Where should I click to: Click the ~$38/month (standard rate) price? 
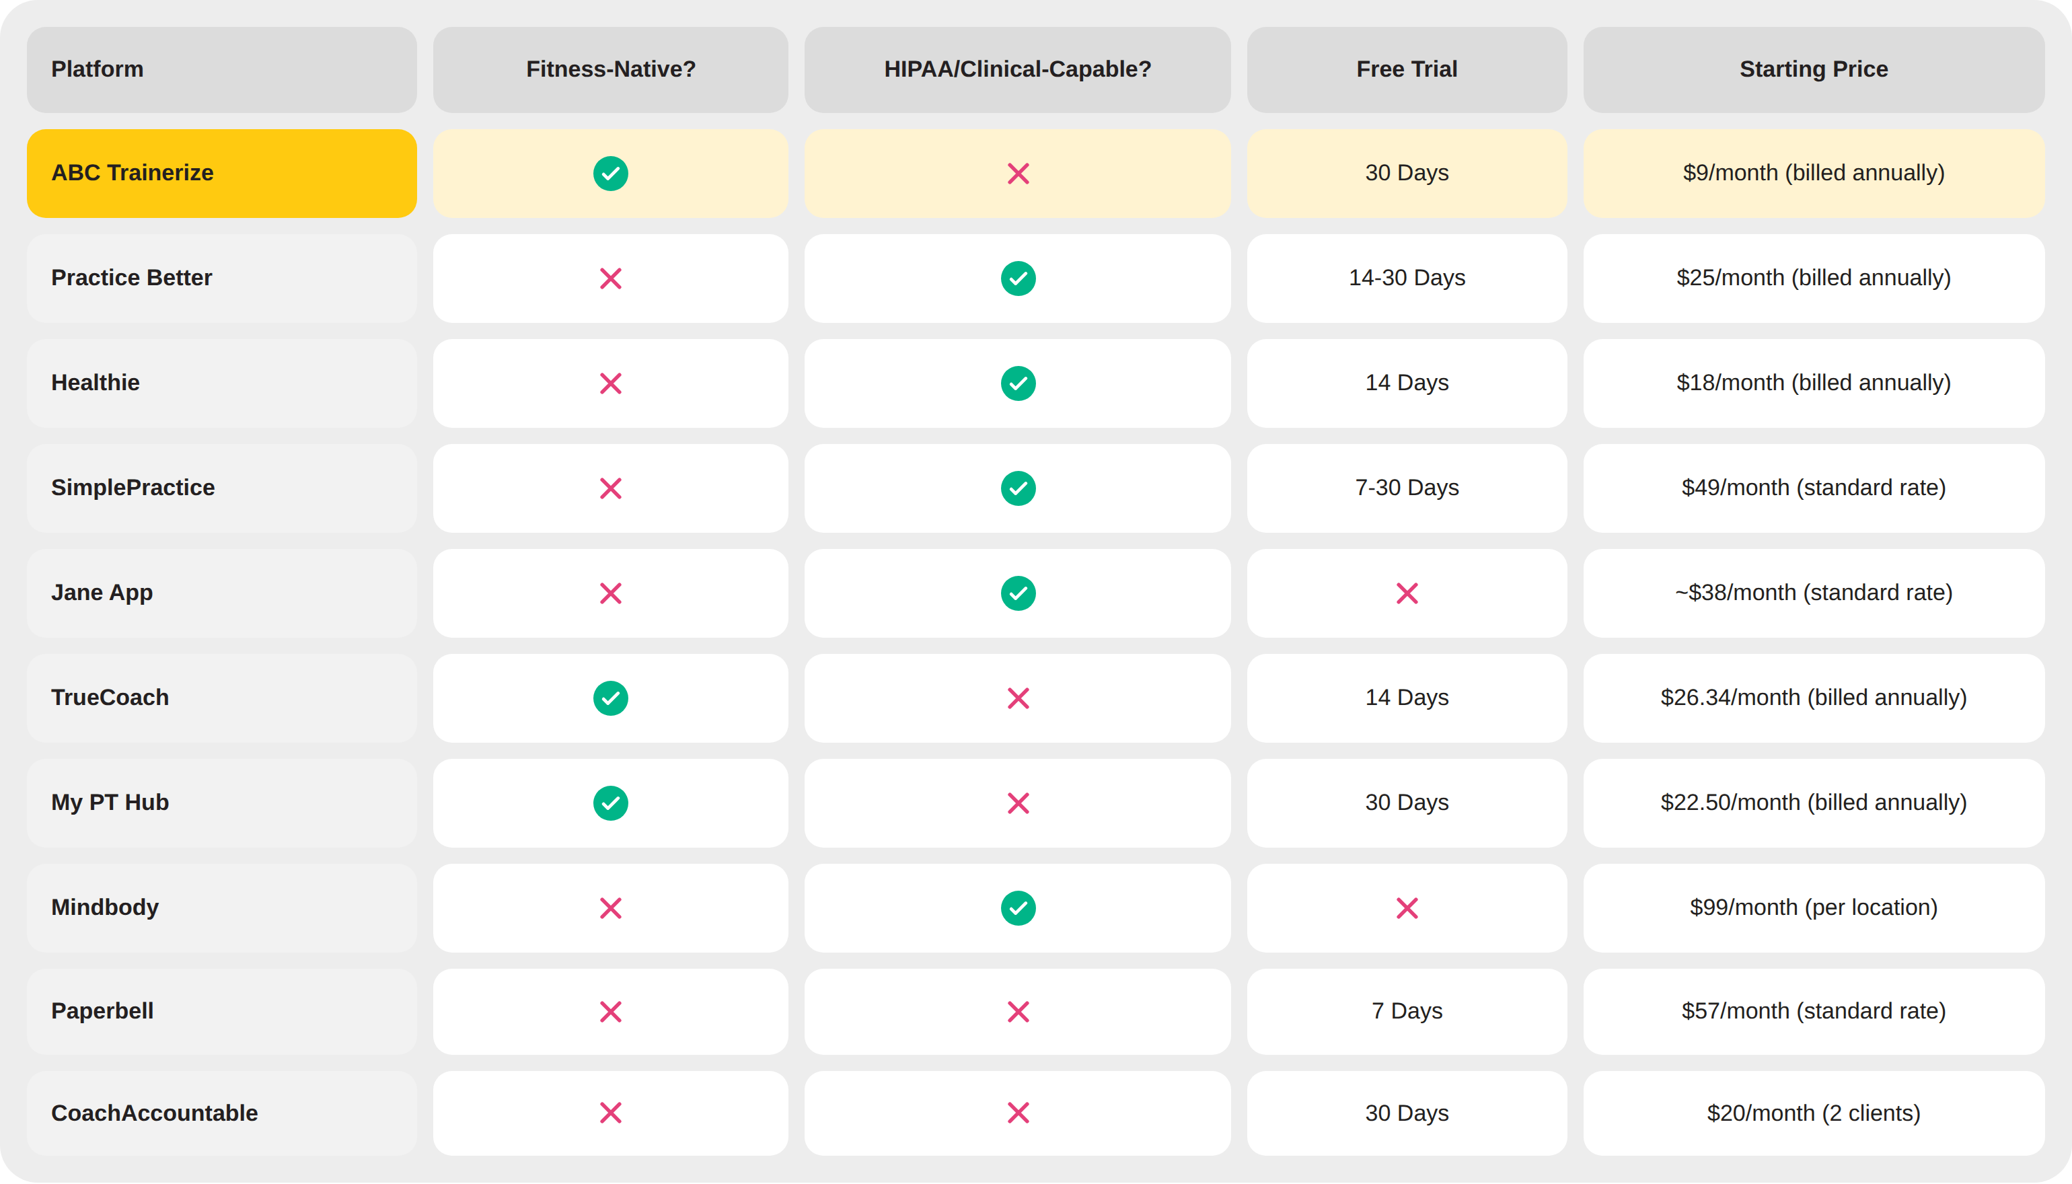point(1814,593)
